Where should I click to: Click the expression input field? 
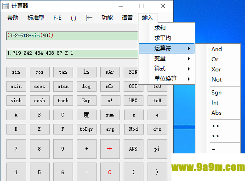[x=72, y=36]
